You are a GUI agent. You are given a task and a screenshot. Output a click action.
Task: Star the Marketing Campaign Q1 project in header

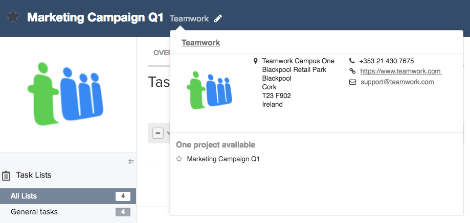coord(13,17)
